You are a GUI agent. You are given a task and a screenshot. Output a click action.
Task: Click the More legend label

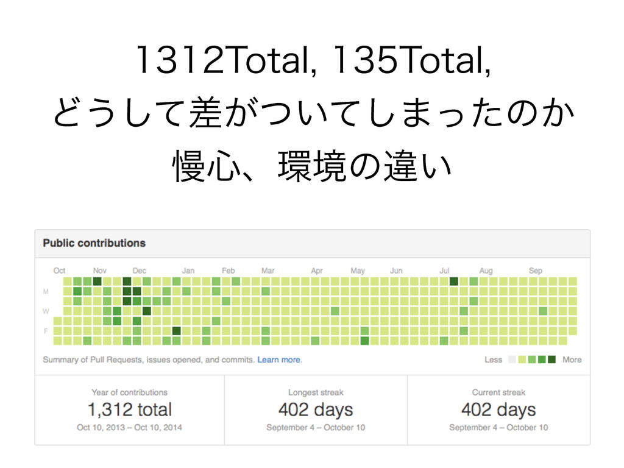point(572,360)
